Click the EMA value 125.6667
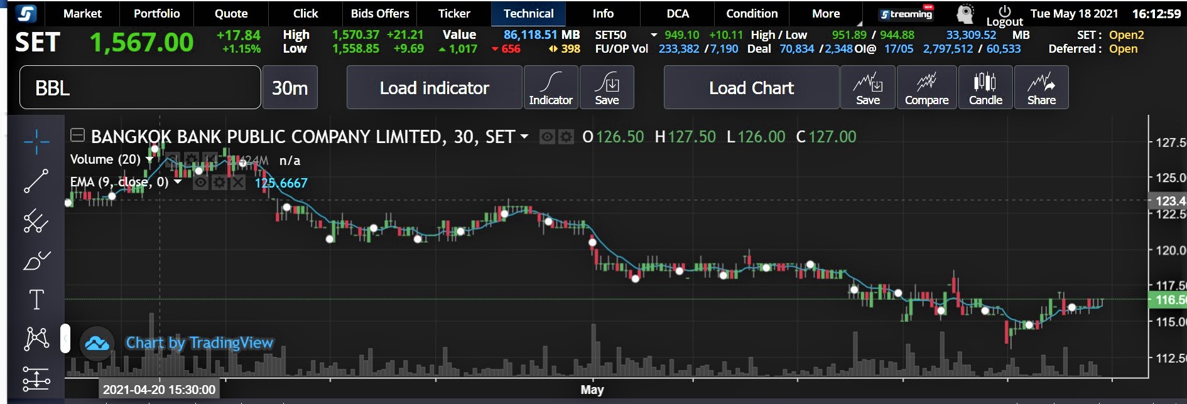Image resolution: width=1187 pixels, height=404 pixels. [x=281, y=183]
